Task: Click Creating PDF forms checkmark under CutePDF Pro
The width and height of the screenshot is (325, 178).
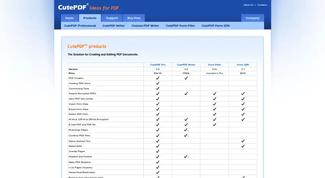Action: point(158,83)
